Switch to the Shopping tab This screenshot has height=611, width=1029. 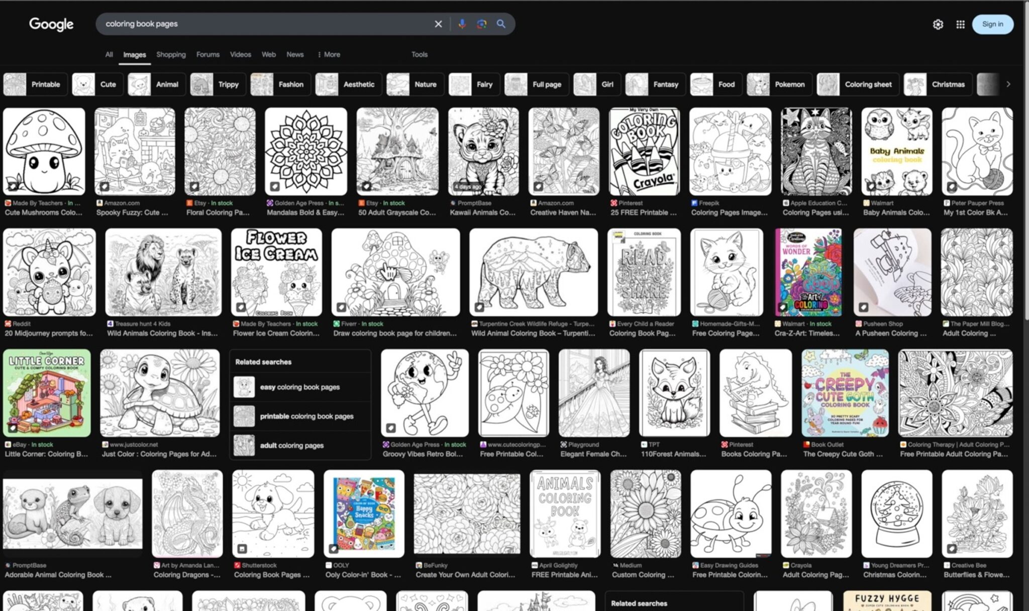pos(171,54)
